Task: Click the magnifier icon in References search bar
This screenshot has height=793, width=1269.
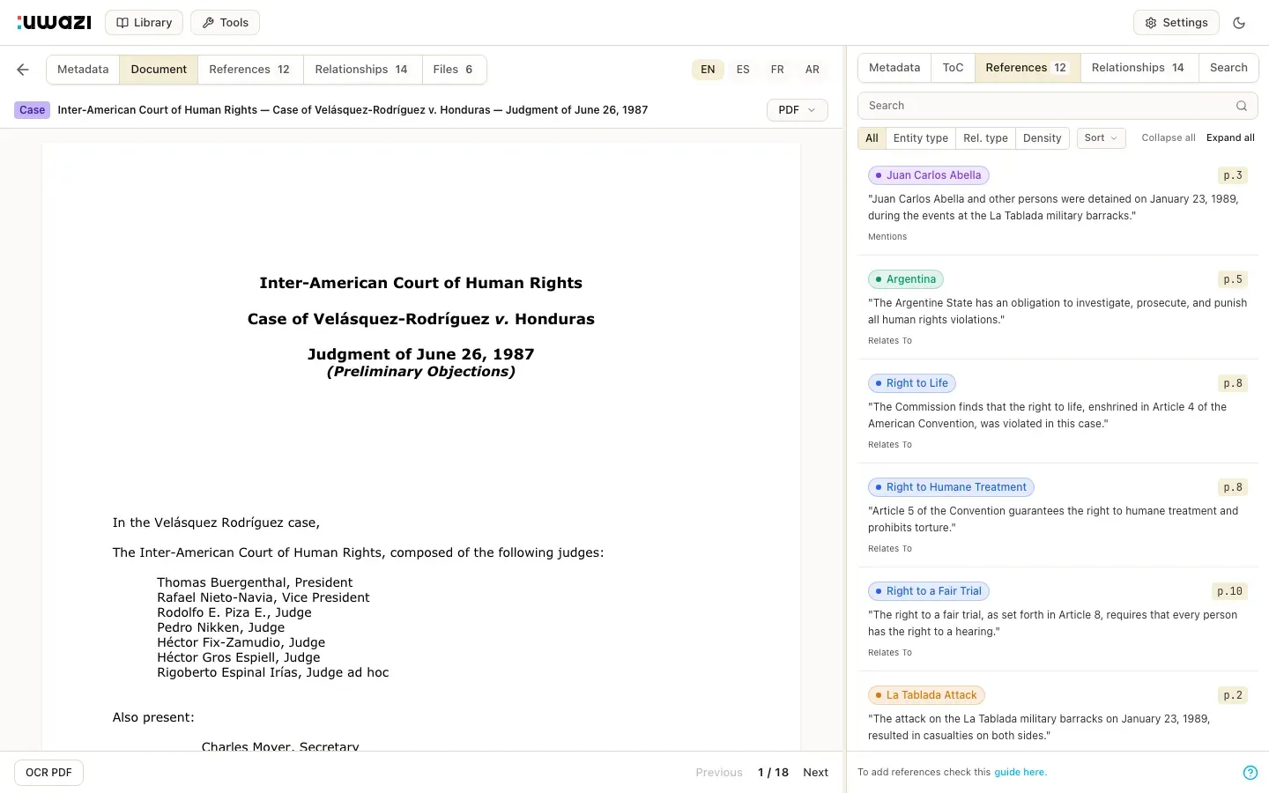Action: point(1242,105)
